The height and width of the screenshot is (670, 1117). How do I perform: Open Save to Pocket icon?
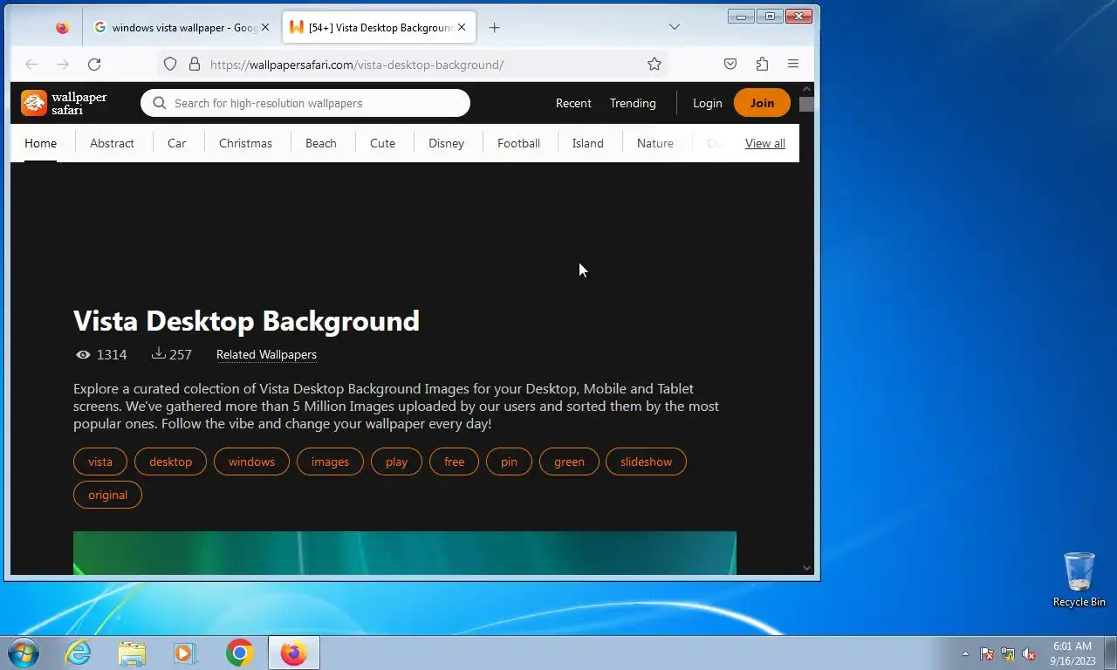pos(730,64)
